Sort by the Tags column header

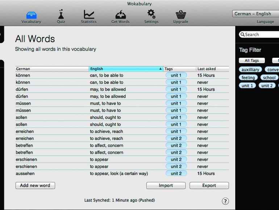[x=179, y=69]
